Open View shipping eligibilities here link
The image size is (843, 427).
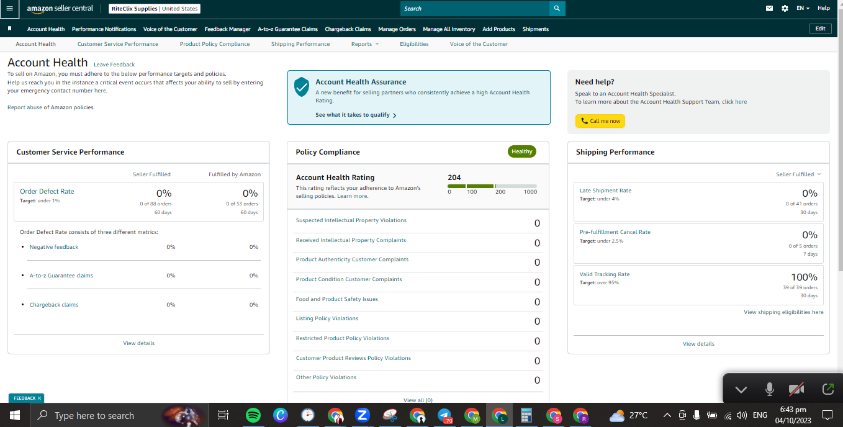tap(783, 312)
